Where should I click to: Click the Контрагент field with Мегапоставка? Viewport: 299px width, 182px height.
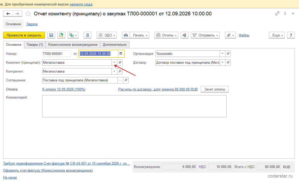[77, 71]
